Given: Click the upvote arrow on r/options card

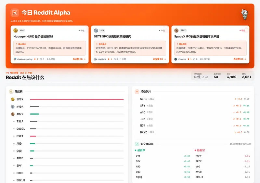Looking at the screenshot, I should click(109, 59).
